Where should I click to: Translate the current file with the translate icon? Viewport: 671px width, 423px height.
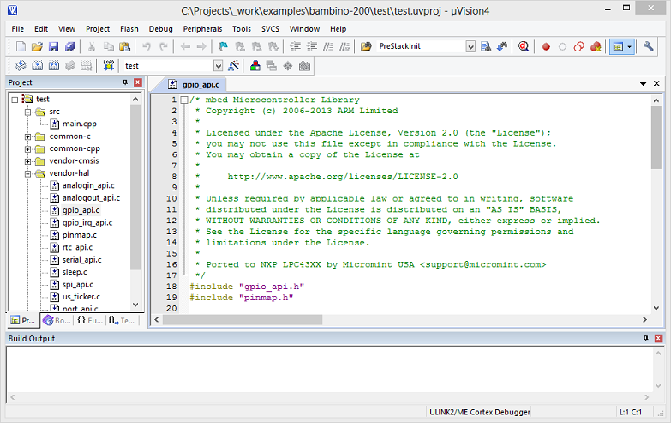coord(21,65)
